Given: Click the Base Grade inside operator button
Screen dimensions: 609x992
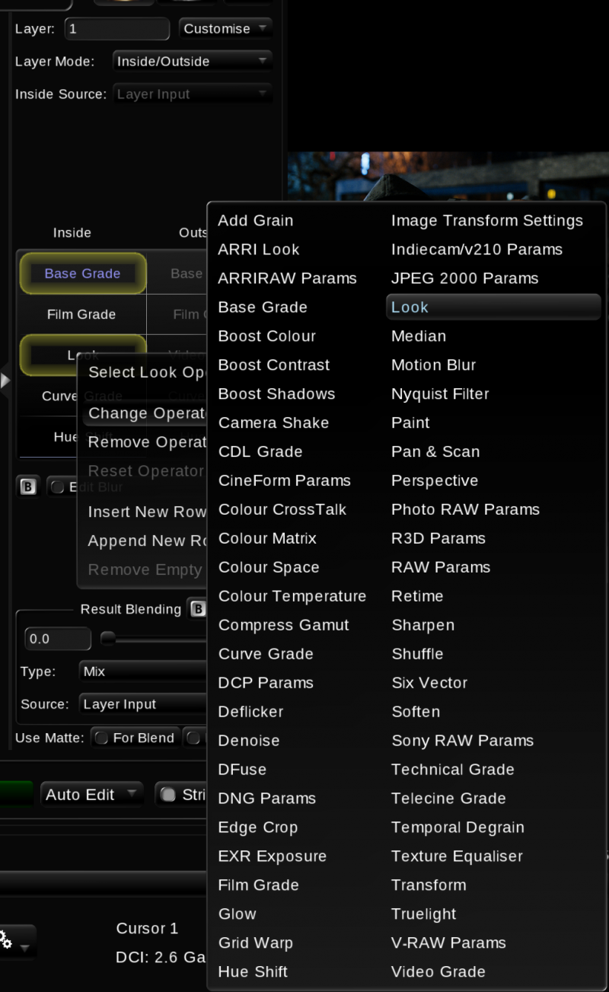Looking at the screenshot, I should point(82,274).
